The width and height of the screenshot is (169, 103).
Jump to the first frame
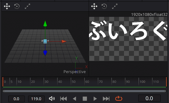point(63,99)
